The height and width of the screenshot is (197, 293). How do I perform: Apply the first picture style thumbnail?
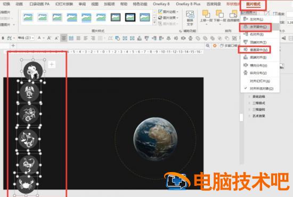click(x=28, y=17)
